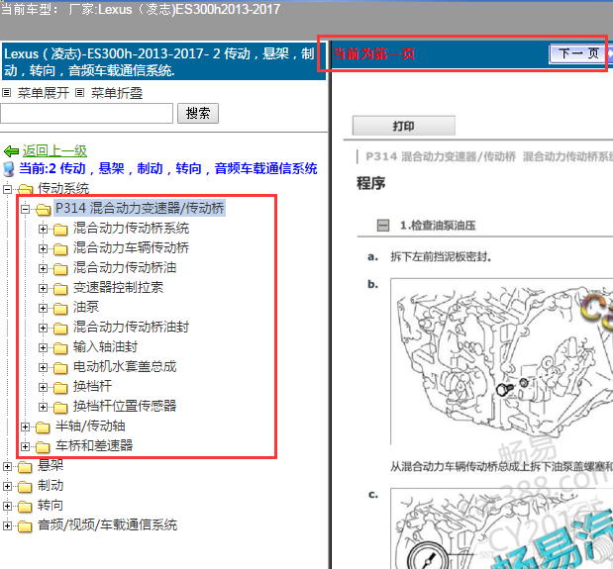Click the 菜单折叠 list icon
This screenshot has height=569, width=613.
[x=80, y=93]
